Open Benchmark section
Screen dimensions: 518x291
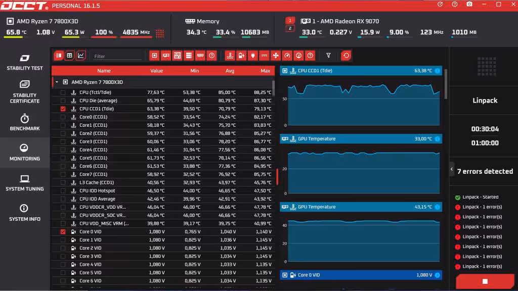(25, 122)
